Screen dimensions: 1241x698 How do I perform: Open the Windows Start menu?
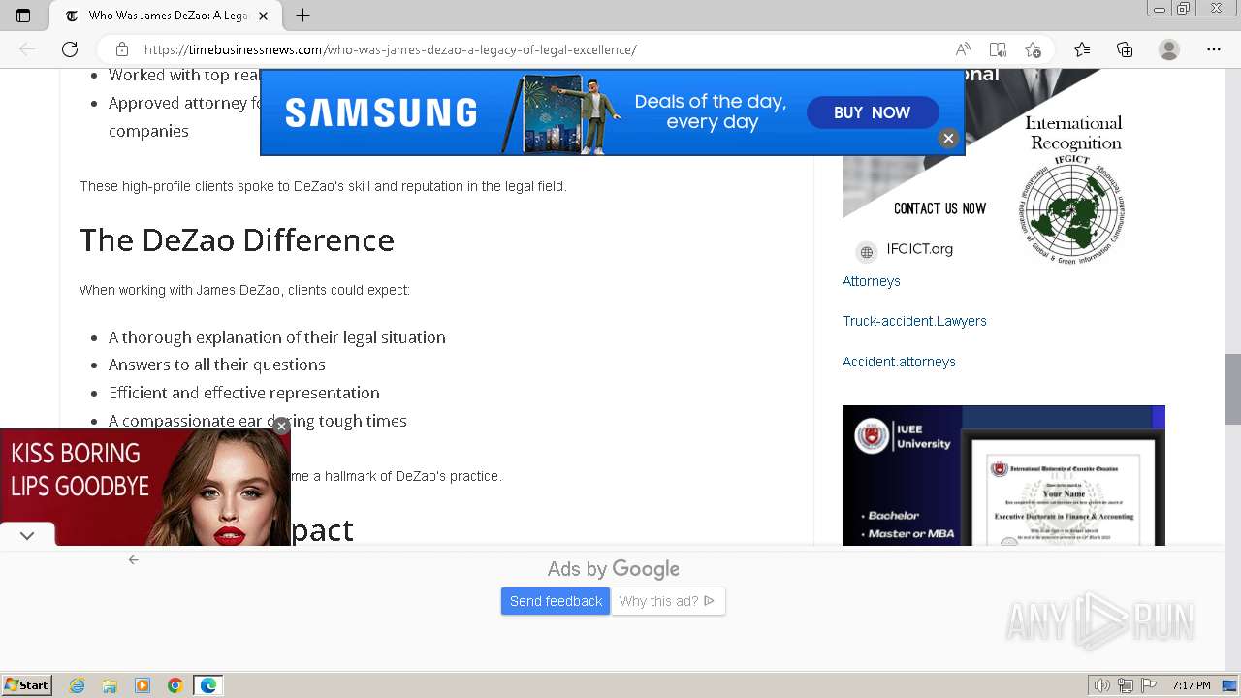tap(27, 685)
